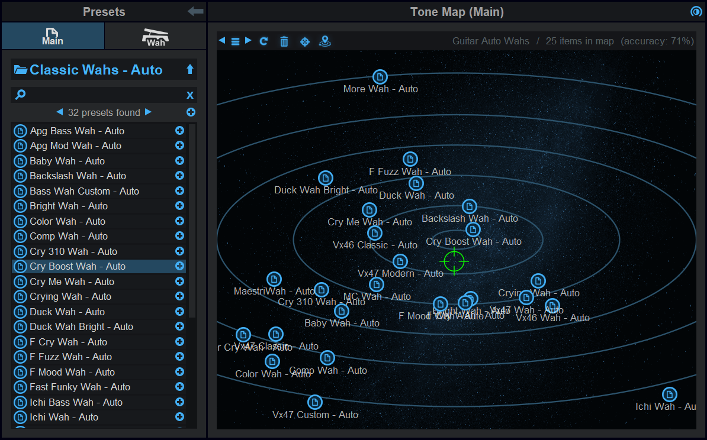Select Apg Bass Wah - Auto preset in list
This screenshot has width=707, height=440.
(x=99, y=131)
